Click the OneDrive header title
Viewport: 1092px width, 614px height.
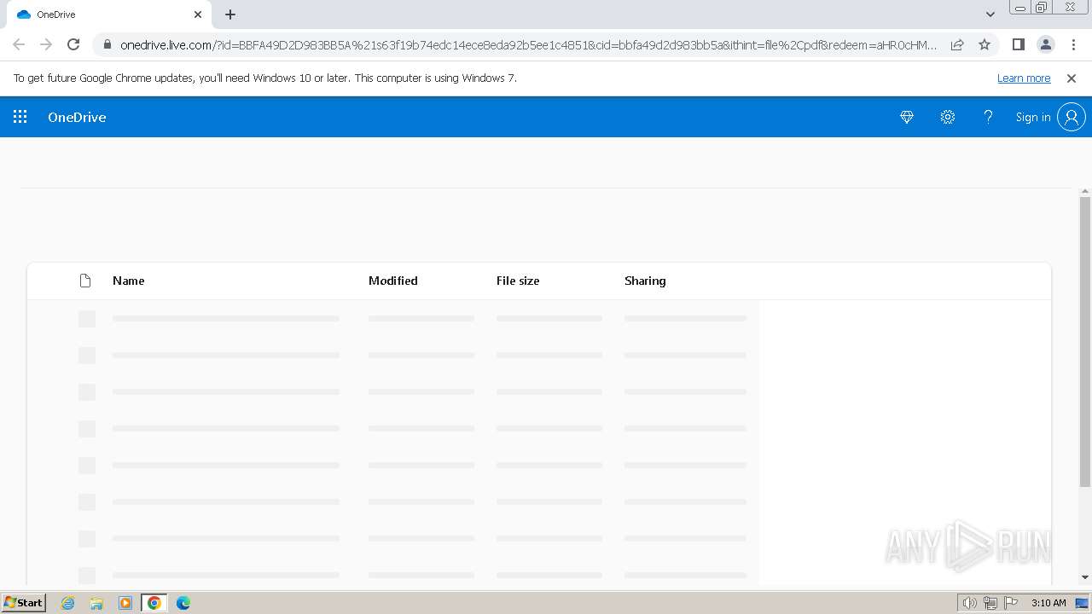point(77,117)
